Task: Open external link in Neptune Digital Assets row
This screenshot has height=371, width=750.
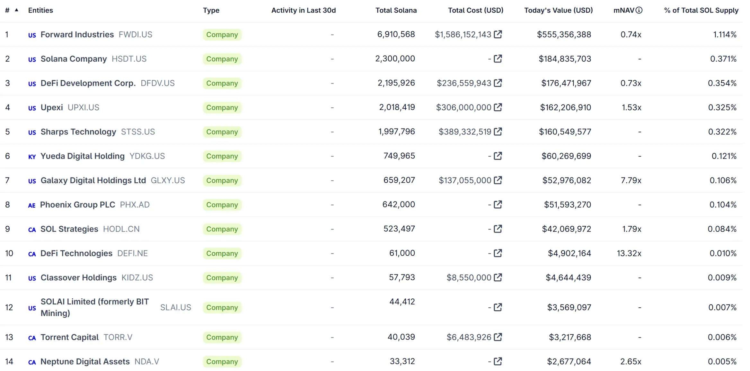Action: [x=498, y=361]
